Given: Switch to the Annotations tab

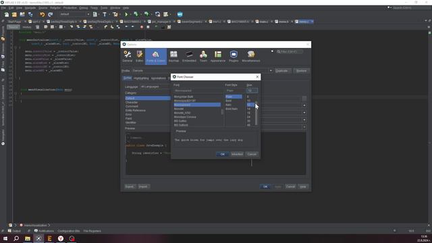Looking at the screenshot, I should (x=159, y=78).
